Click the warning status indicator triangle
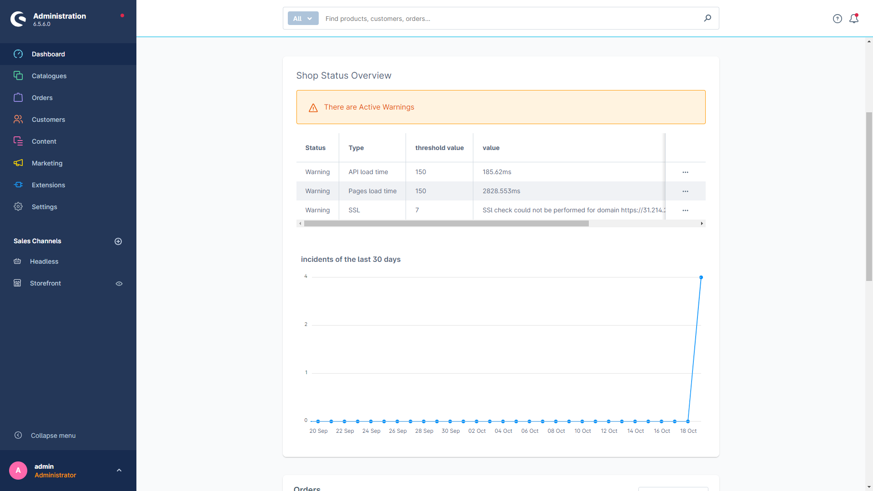 pos(312,107)
